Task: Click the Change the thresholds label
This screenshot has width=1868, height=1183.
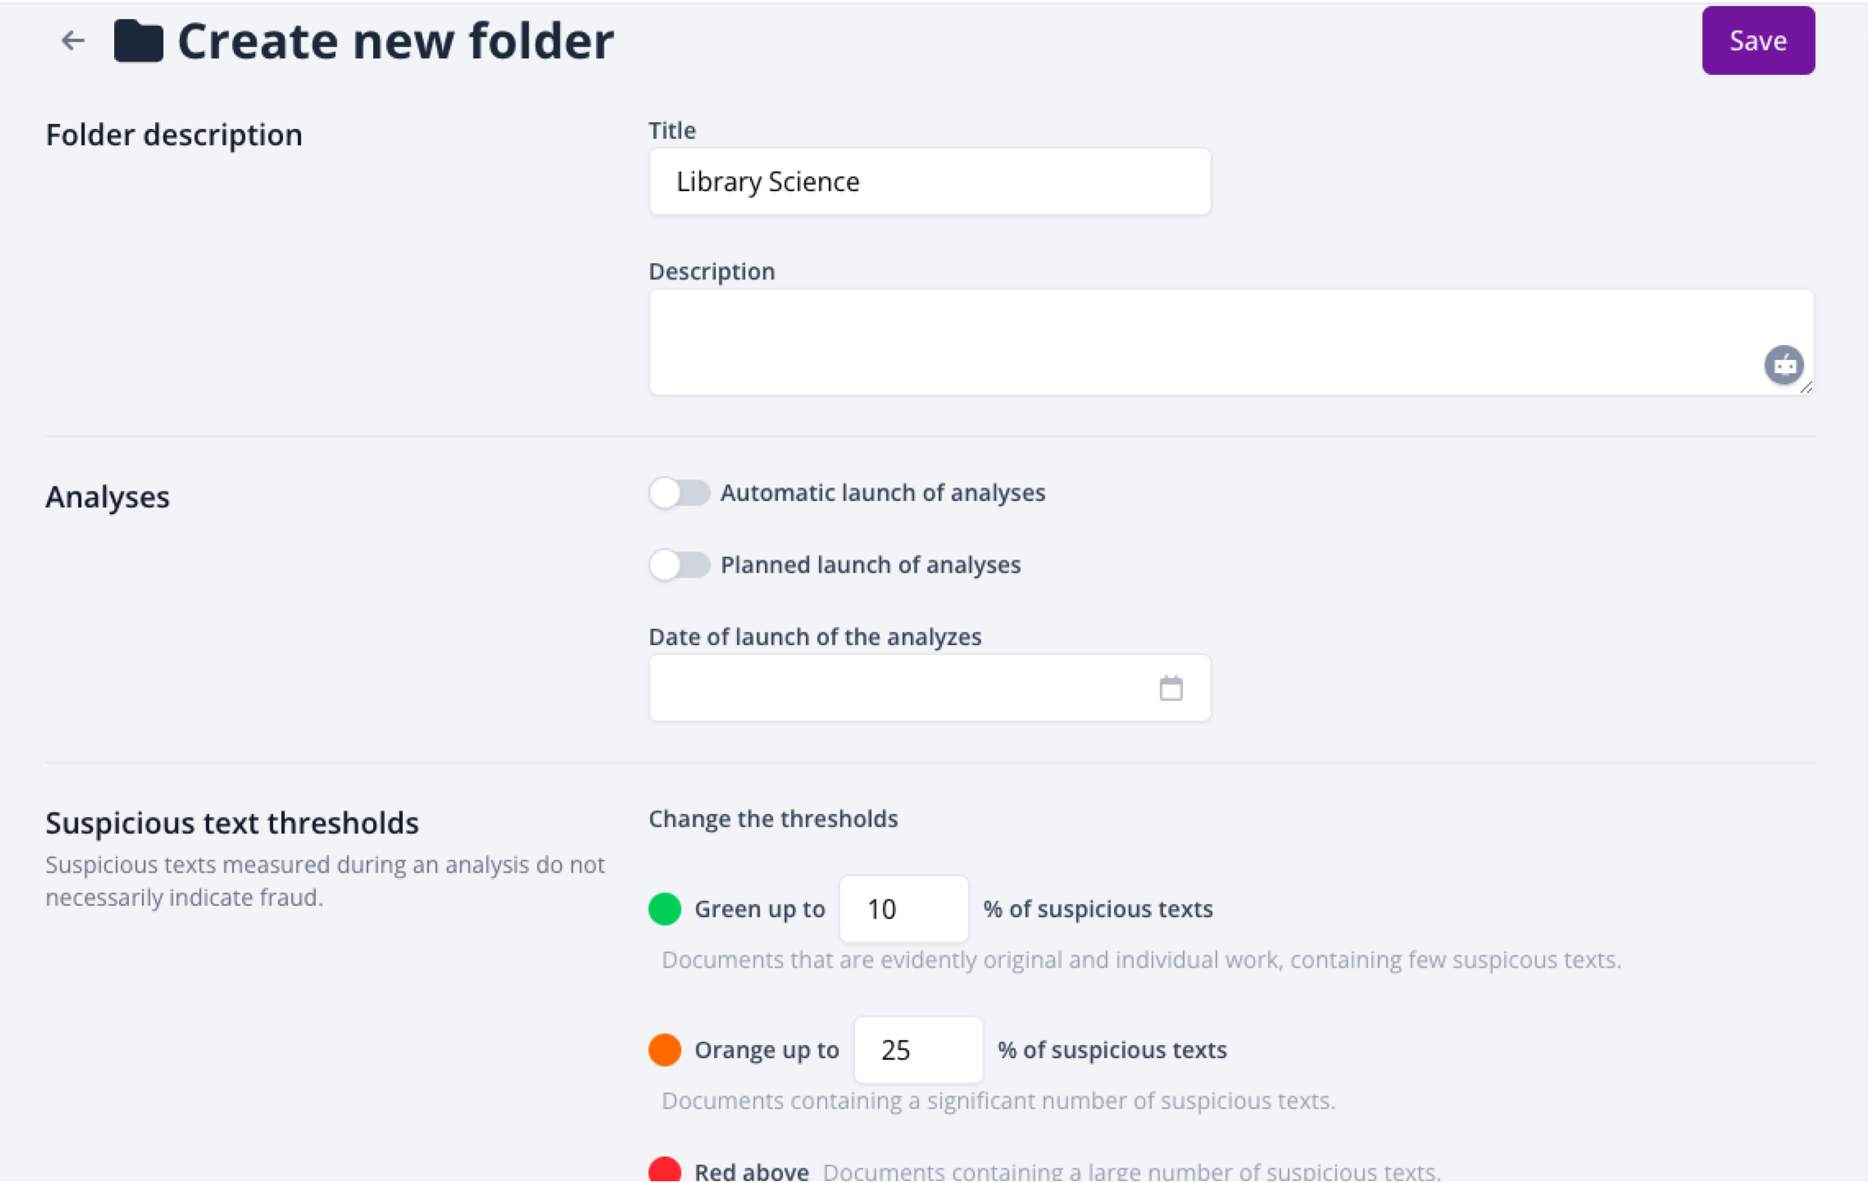Action: [x=773, y=819]
